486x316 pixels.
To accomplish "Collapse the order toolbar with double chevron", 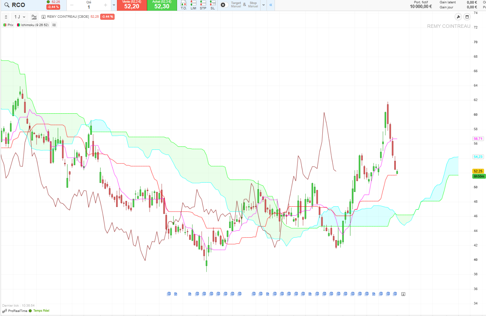I will click(x=271, y=5).
